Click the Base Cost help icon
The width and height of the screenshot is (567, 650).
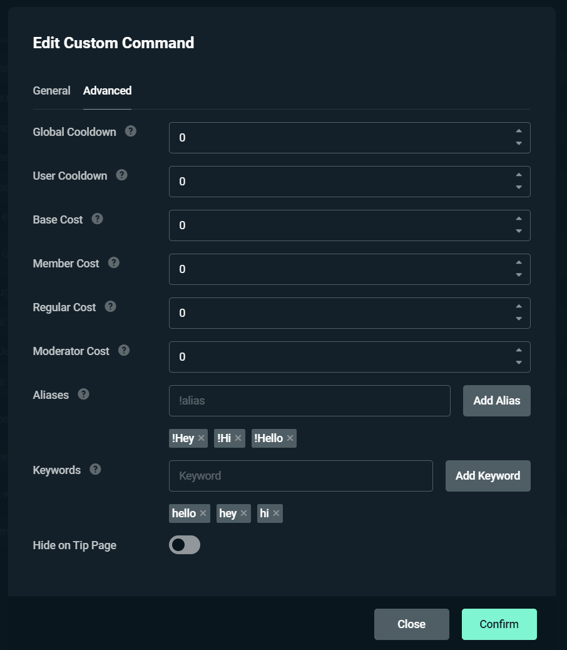97,219
